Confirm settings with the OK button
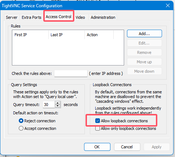 (x=97, y=147)
